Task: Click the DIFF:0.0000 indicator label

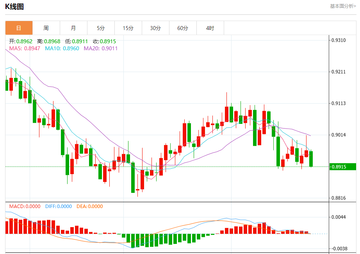Action: 59,206
